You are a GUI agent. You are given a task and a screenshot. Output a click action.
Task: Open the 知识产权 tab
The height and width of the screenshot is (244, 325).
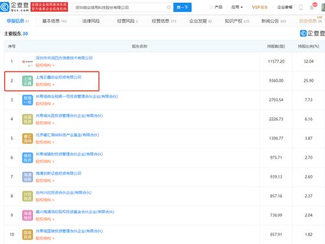point(237,21)
